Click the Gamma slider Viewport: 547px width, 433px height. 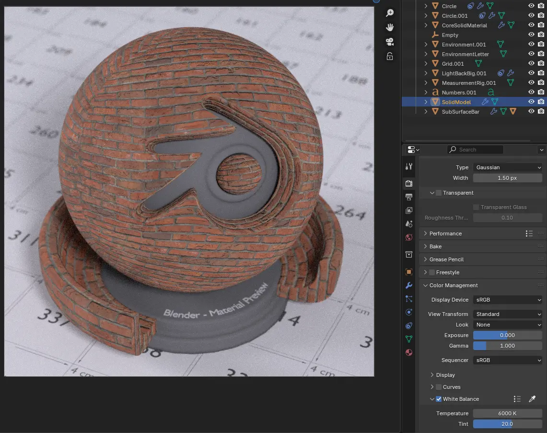(x=508, y=346)
